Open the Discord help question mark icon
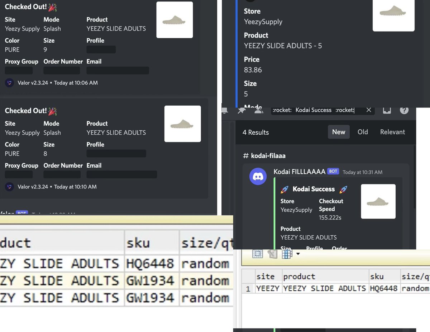Image resolution: width=430 pixels, height=332 pixels. point(404,110)
